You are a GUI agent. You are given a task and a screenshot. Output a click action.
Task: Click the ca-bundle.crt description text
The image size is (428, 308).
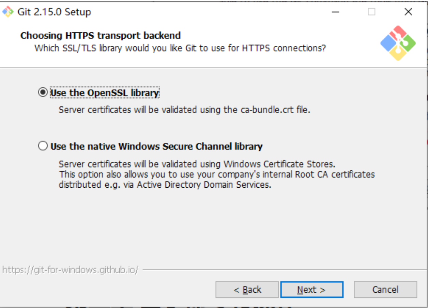pos(184,110)
